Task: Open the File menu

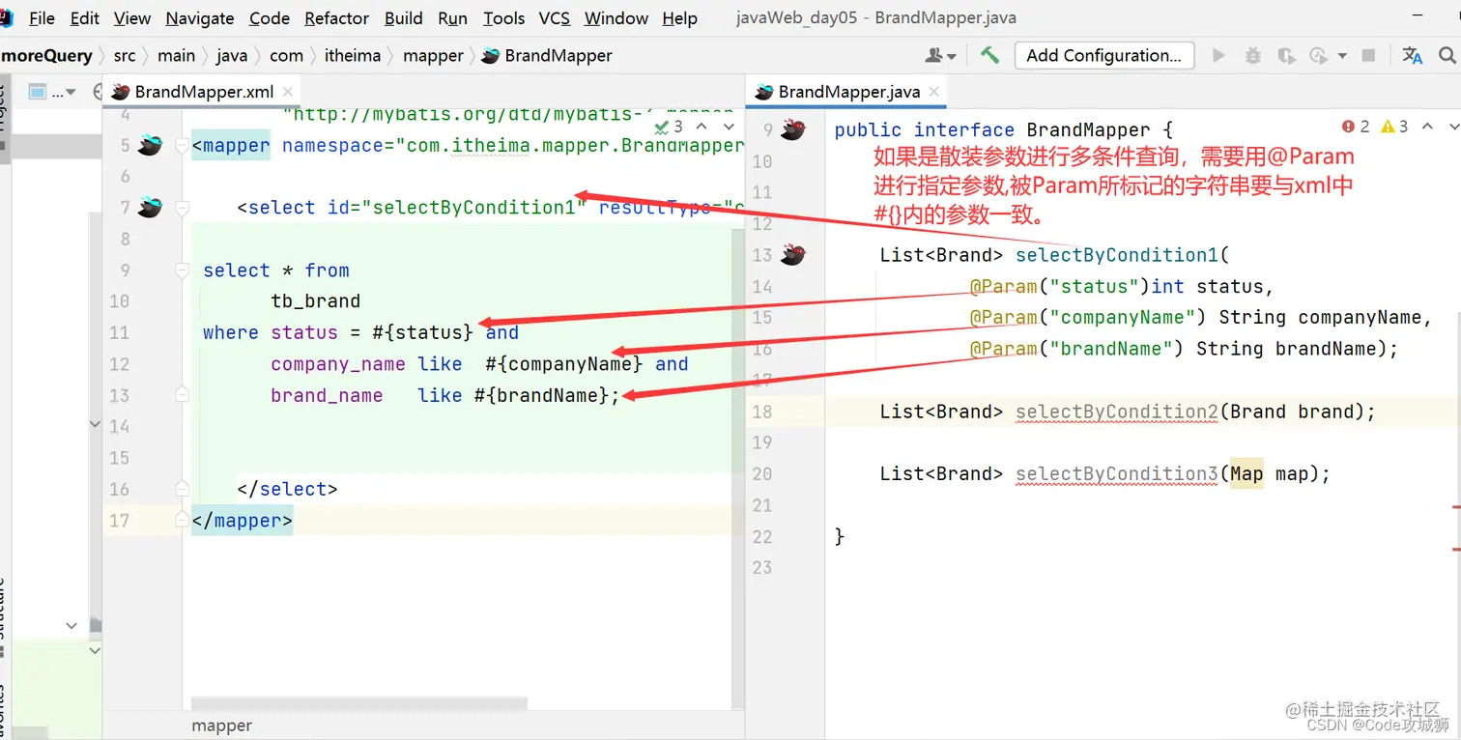Action: tap(42, 18)
